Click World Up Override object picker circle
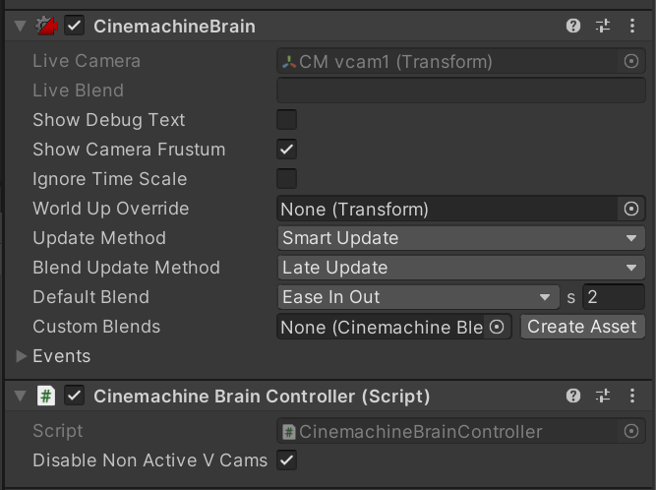 pos(631,209)
